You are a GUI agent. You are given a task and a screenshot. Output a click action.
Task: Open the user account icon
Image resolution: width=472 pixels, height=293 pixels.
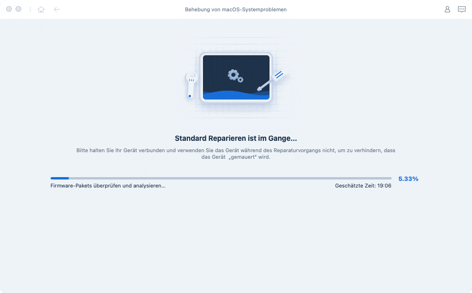point(447,9)
